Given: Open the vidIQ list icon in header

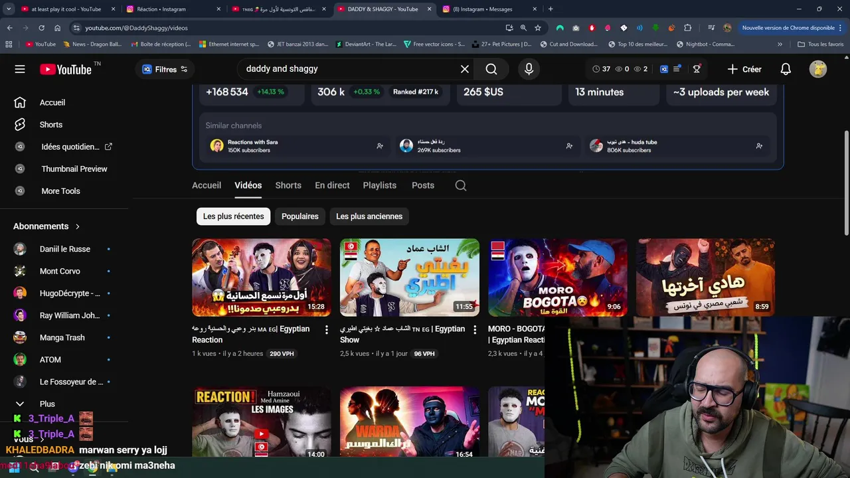Looking at the screenshot, I should click(x=677, y=69).
